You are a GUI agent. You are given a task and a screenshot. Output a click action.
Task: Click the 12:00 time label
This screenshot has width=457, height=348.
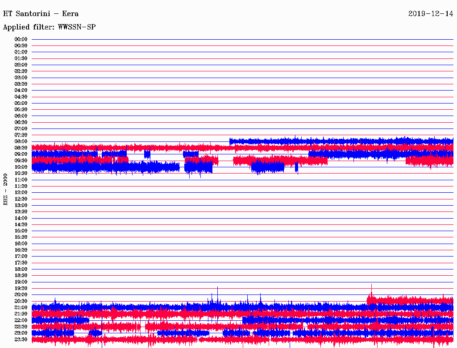pyautogui.click(x=21, y=192)
